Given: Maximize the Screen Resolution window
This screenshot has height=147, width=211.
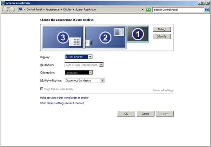Looking at the screenshot, I should click(x=204, y=3).
